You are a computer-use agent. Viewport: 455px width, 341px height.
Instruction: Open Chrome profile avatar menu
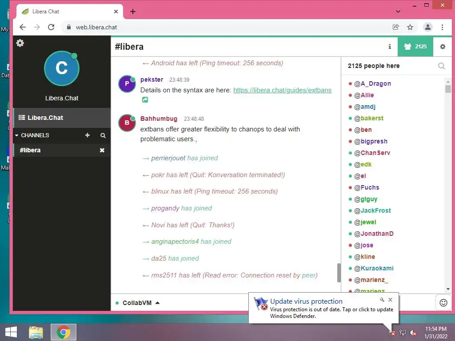click(428, 27)
